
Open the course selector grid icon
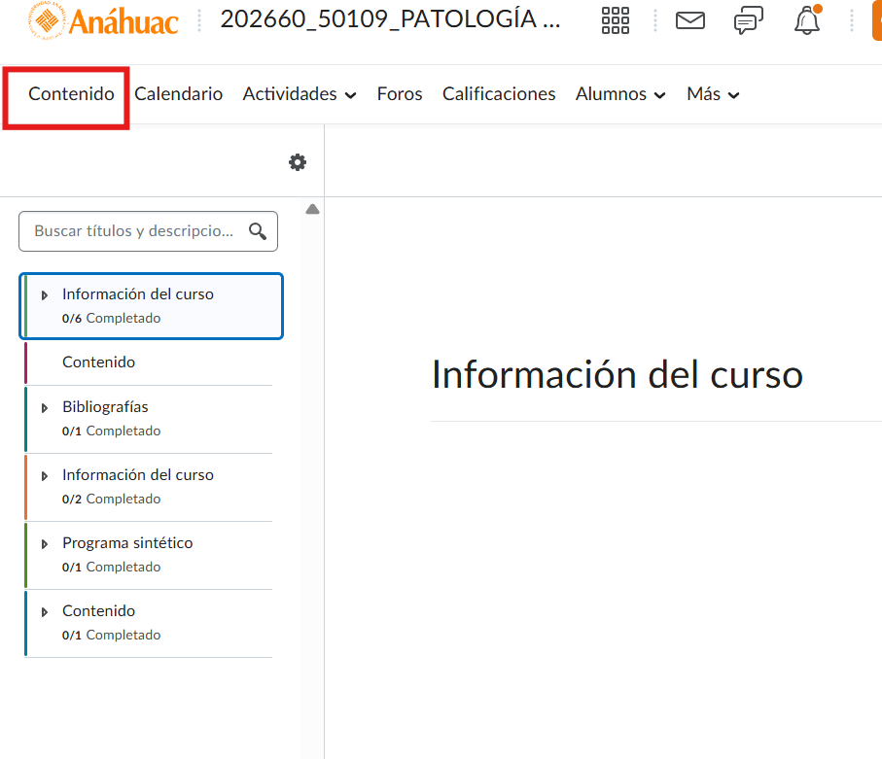pyautogui.click(x=615, y=20)
